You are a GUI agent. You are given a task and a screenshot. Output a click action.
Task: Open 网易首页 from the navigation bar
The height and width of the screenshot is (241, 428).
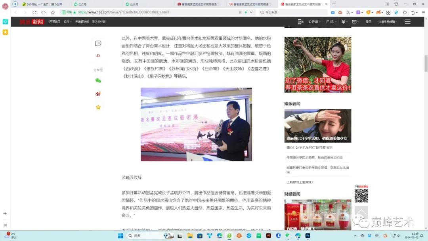(55, 22)
